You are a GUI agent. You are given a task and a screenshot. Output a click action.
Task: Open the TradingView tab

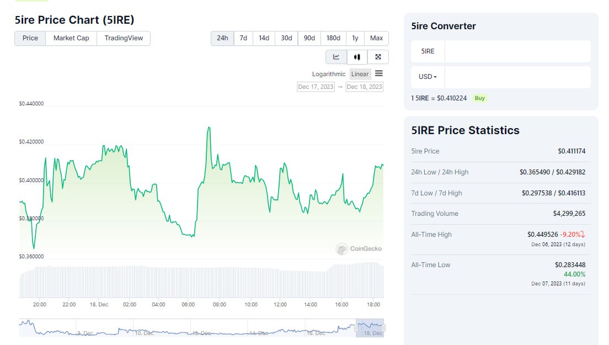[x=124, y=38]
